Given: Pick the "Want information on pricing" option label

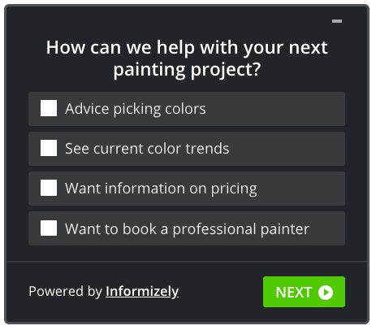Looking at the screenshot, I should [161, 189].
